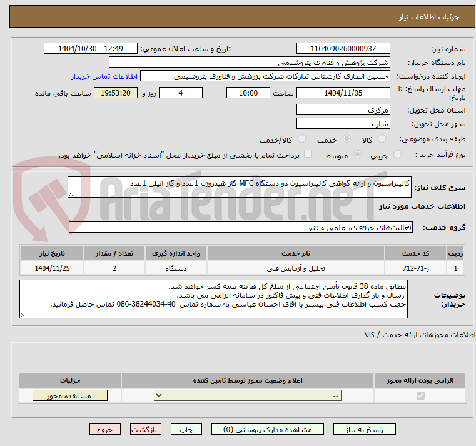Click the اطلاعات مجوزهای ارائه خدمت heading
Image resolution: width=476 pixels, height=446 pixels.
(420, 335)
